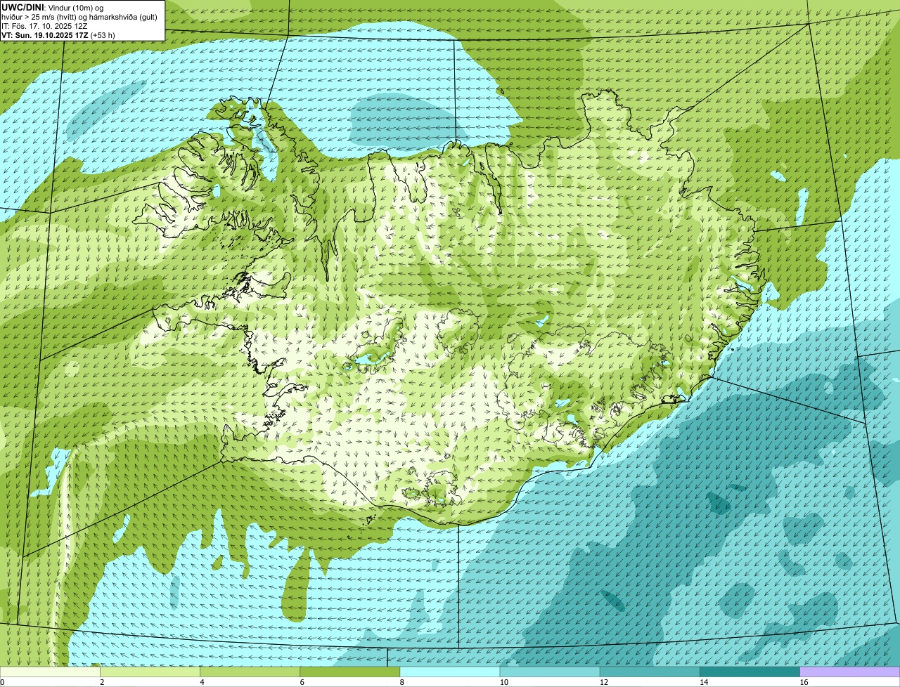Pick the 10–12 m/s turquoise legend swatch
This screenshot has width=900, height=687.
tap(550, 672)
